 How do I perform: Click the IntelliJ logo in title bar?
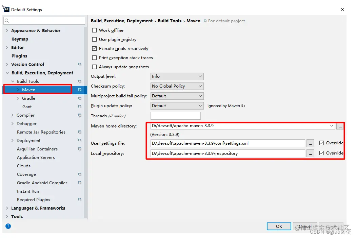pos(6,9)
